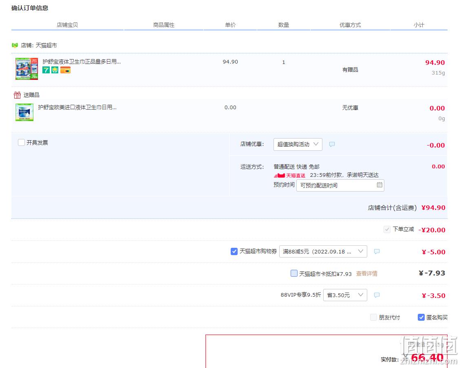Click the 下单立减 checkbox
This screenshot has height=368, width=461.
(387, 229)
